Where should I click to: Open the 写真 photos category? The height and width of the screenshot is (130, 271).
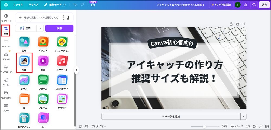24,63
